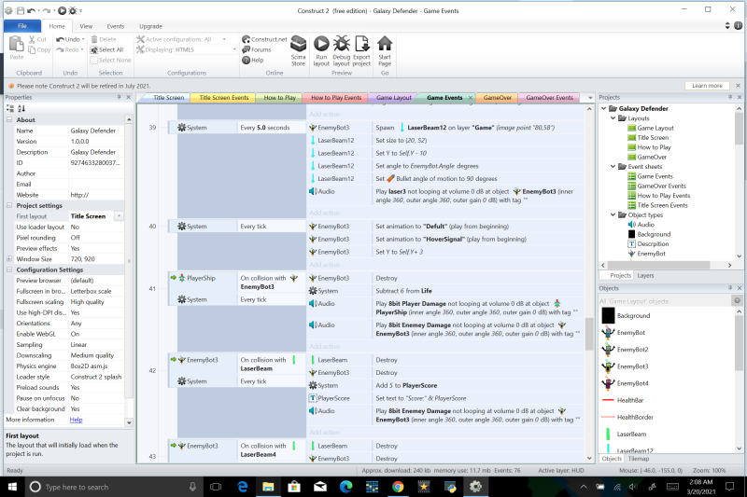Click the Windows taskbar search box
The height and width of the screenshot is (497, 747).
click(113, 487)
